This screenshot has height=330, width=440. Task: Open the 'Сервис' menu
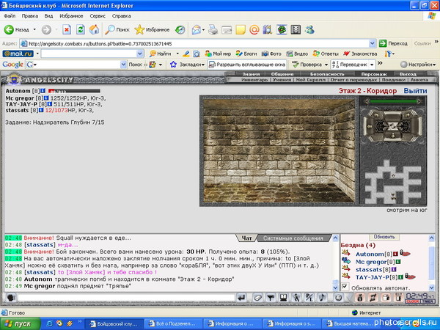(98, 16)
